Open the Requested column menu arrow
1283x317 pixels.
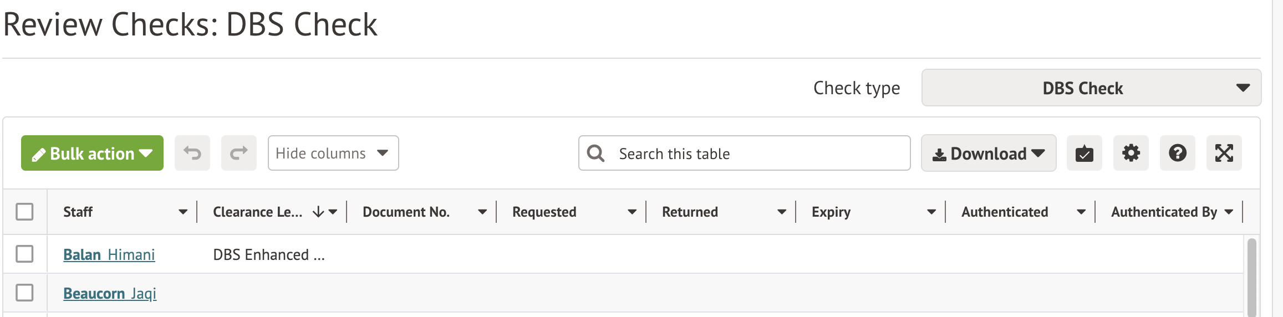632,212
